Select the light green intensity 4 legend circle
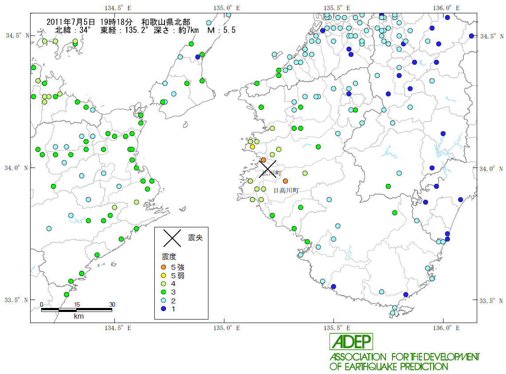The width and height of the screenshot is (506, 374). tap(164, 284)
